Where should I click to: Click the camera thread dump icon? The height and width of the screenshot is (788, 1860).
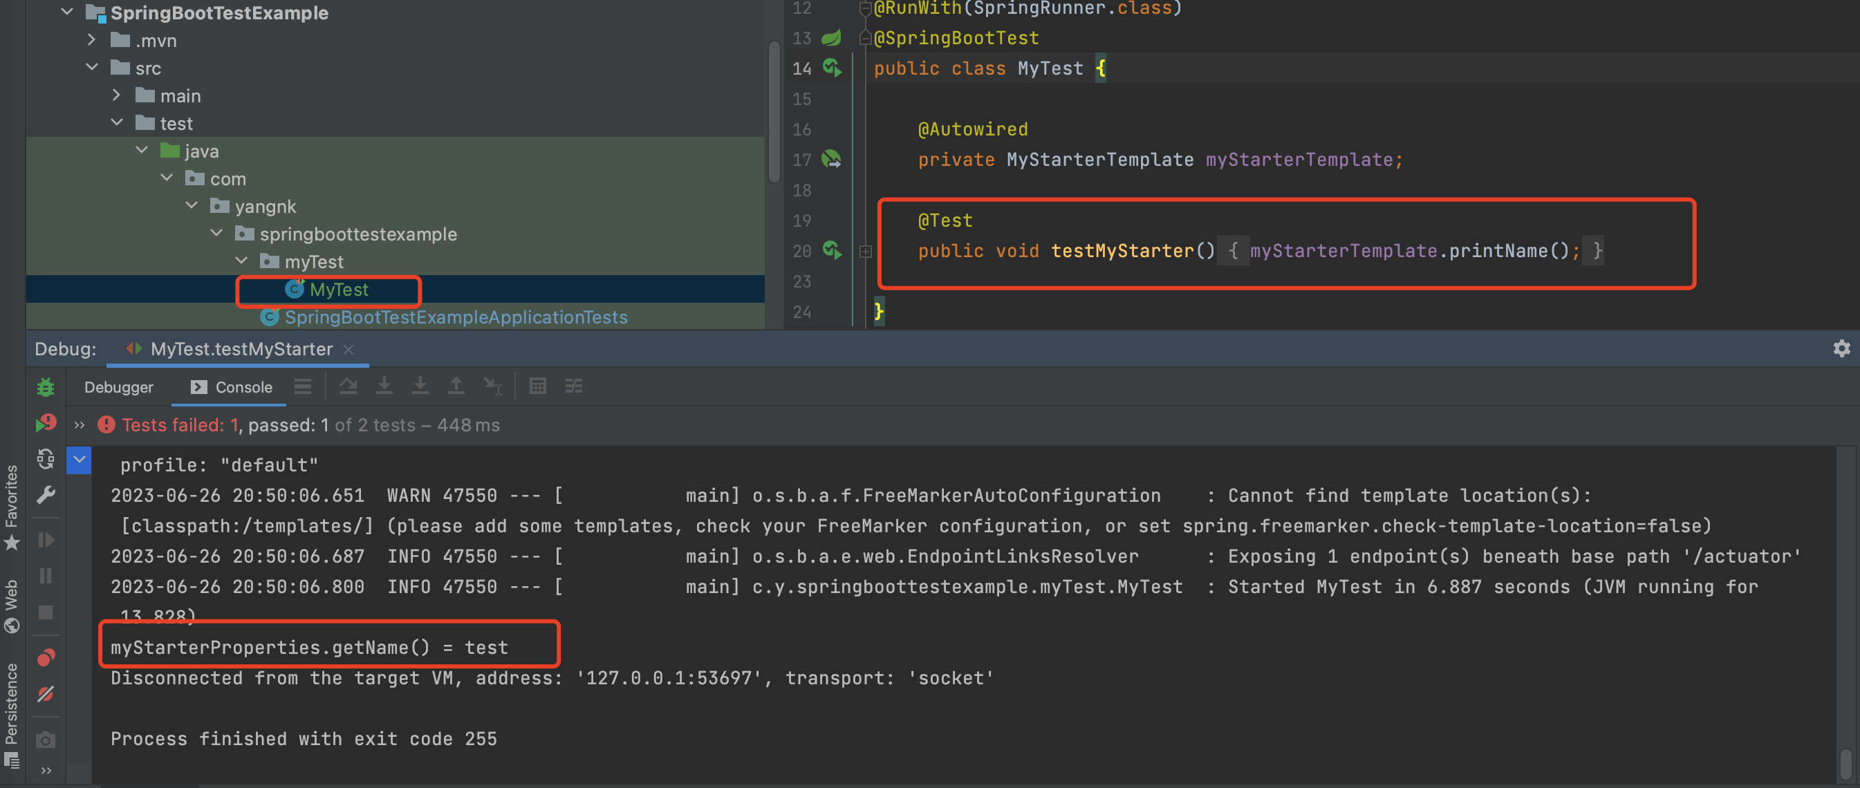coord(46,740)
